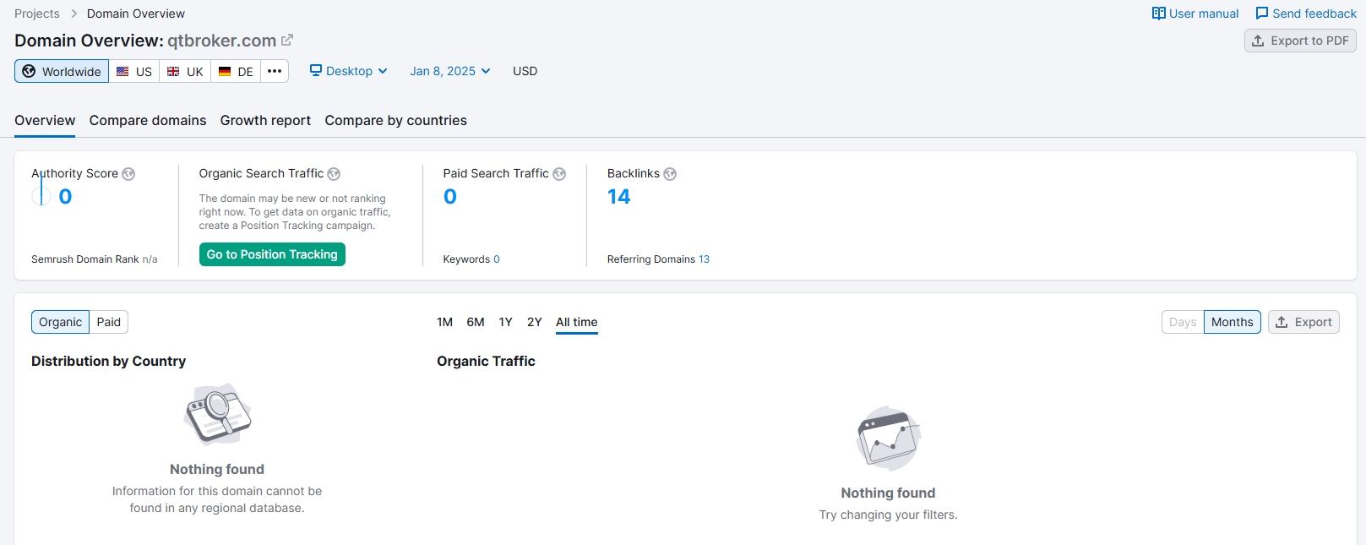Viewport: 1366px width, 545px height.
Task: Click the User manual book icon
Action: tap(1159, 14)
